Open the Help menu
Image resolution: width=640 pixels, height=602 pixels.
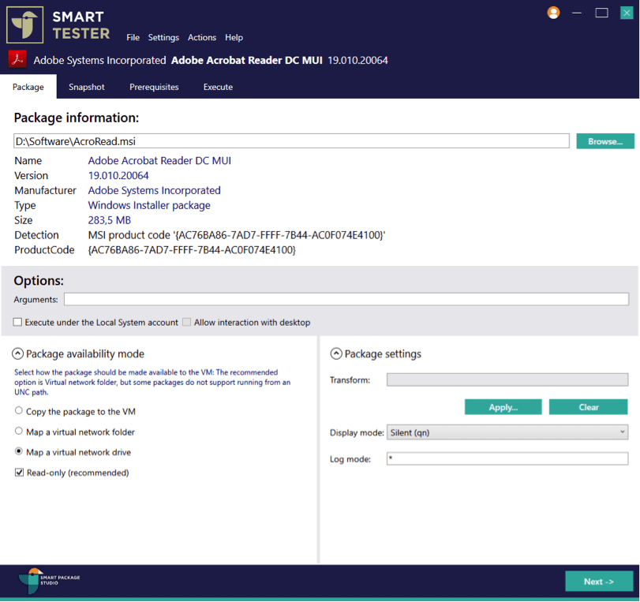tap(234, 37)
